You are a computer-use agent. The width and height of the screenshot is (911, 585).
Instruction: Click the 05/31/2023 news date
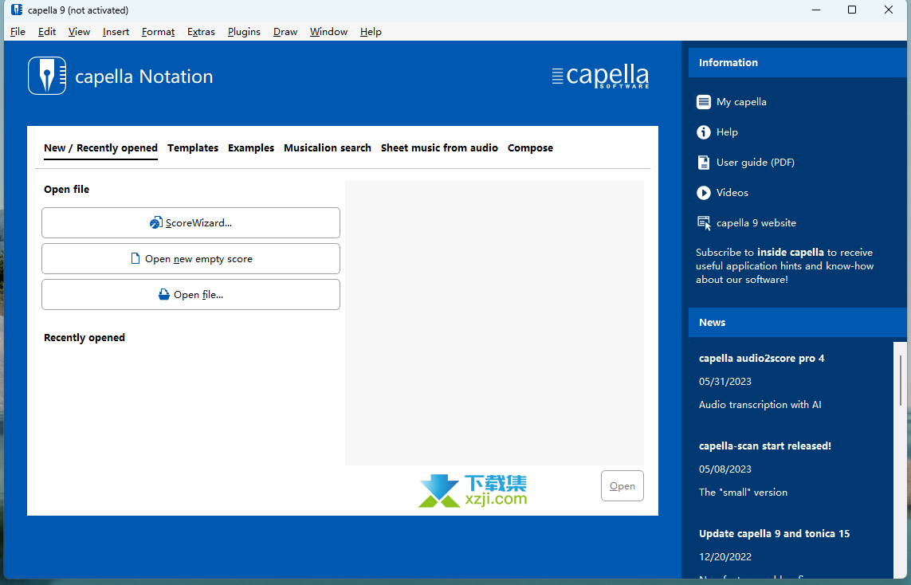pos(725,382)
